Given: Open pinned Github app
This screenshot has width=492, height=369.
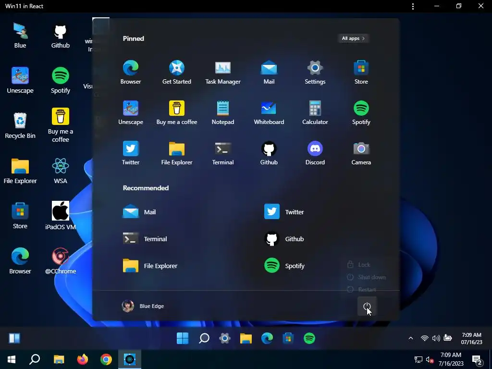Looking at the screenshot, I should tap(269, 153).
